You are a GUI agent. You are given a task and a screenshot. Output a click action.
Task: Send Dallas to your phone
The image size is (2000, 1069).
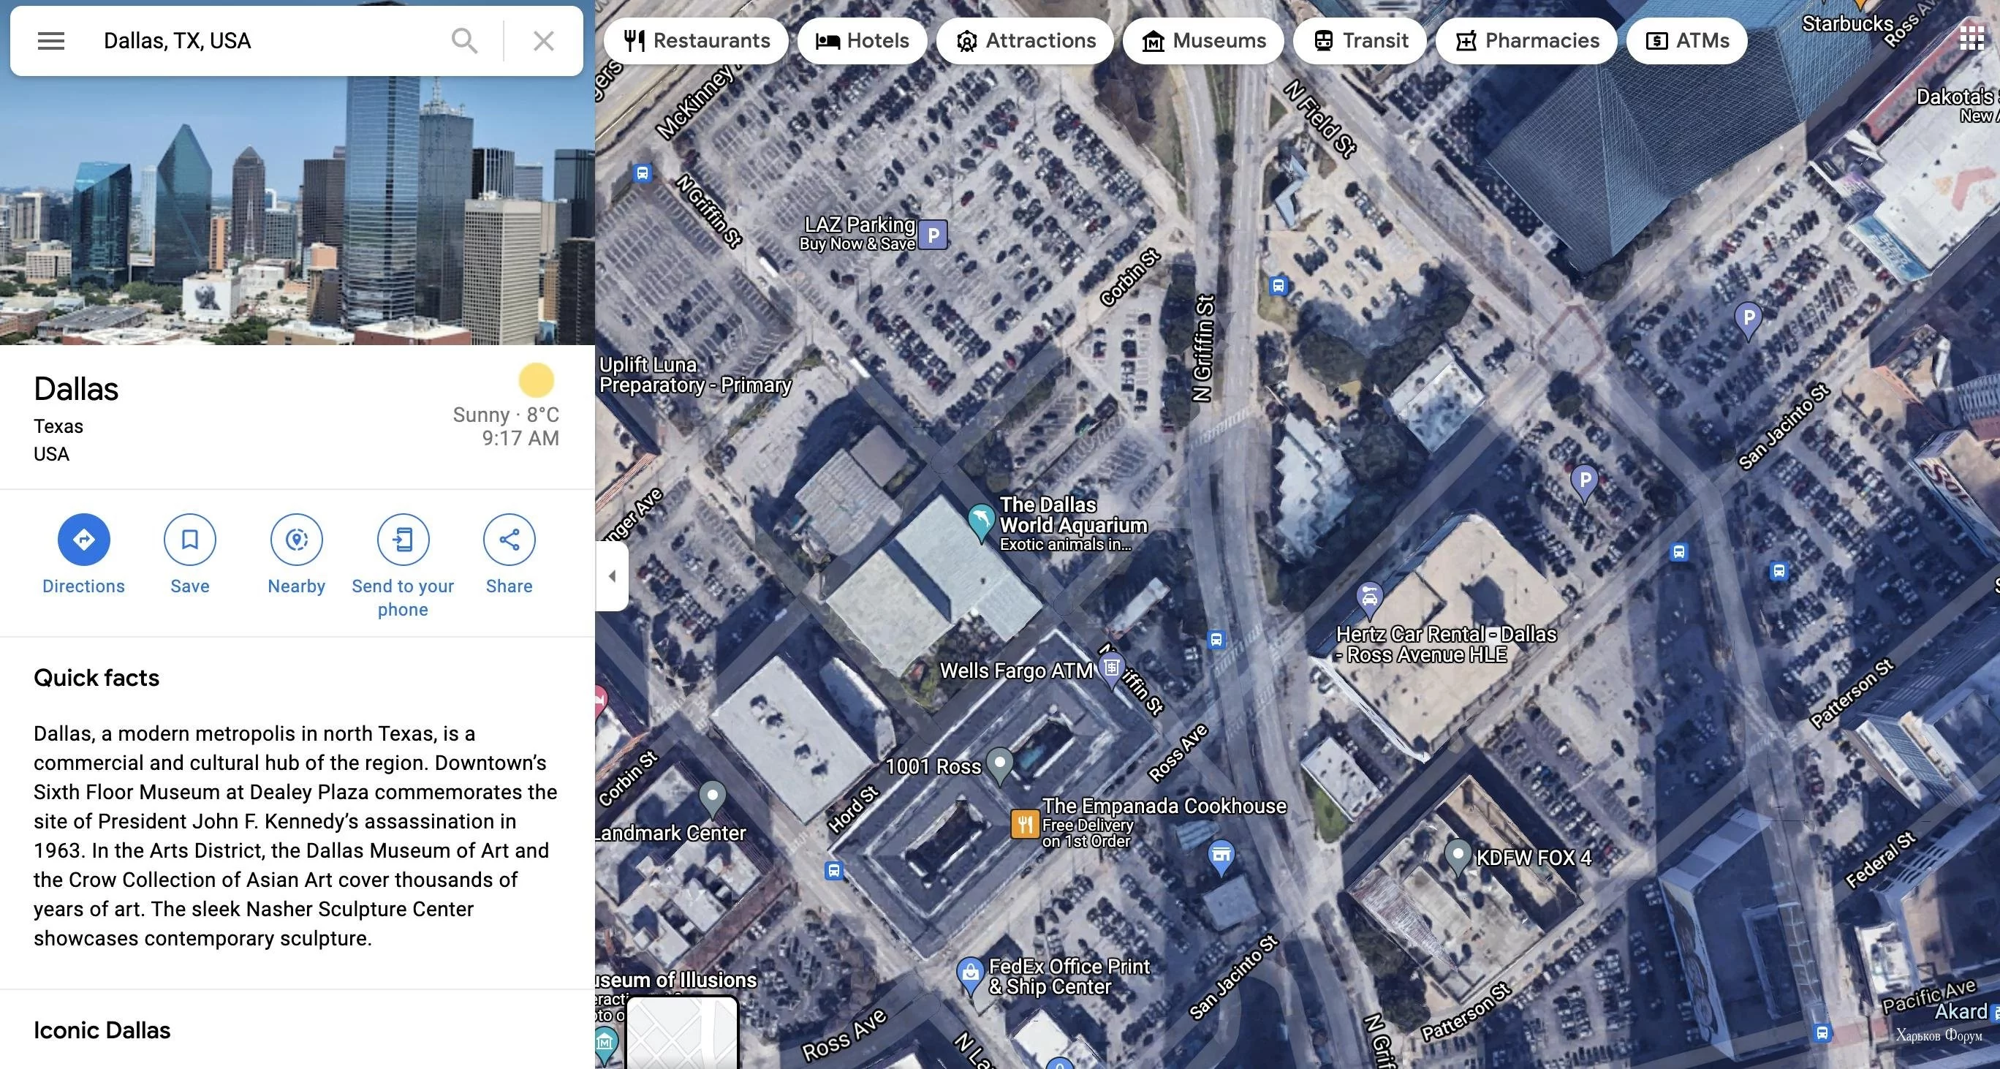403,540
